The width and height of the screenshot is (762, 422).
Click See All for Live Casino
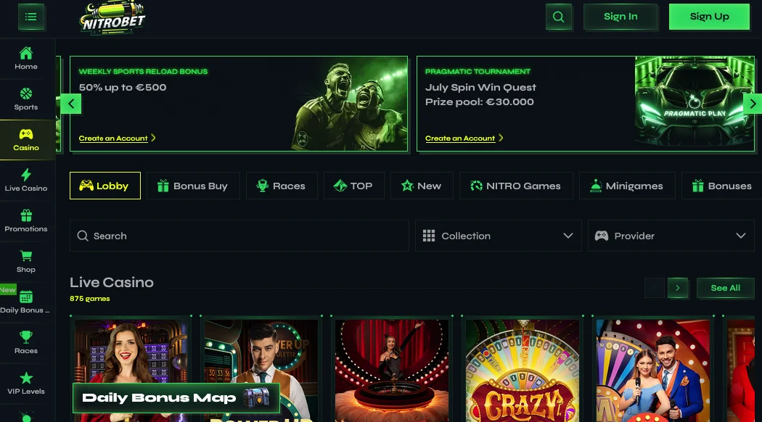coord(726,288)
